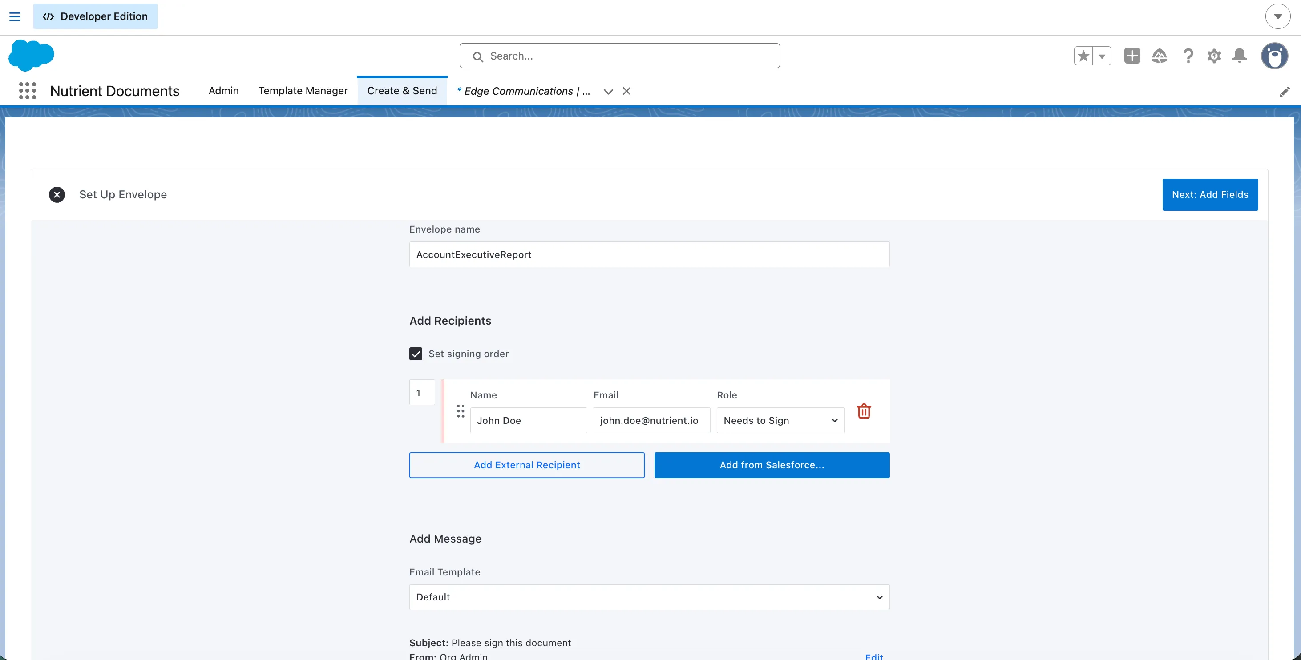
Task: Open the Notifications bell icon
Action: tap(1240, 56)
